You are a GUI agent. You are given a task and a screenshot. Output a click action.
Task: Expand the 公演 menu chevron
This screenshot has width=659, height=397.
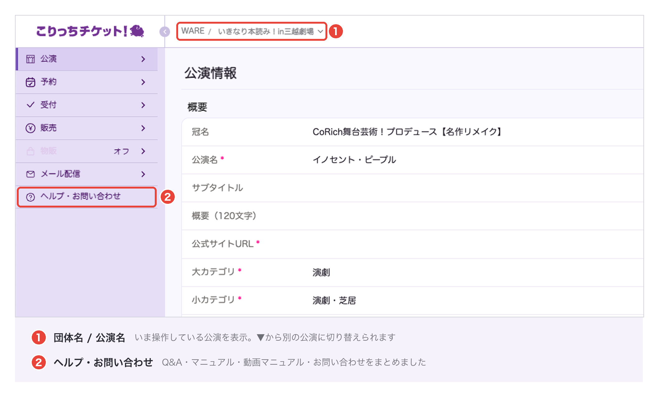(143, 59)
